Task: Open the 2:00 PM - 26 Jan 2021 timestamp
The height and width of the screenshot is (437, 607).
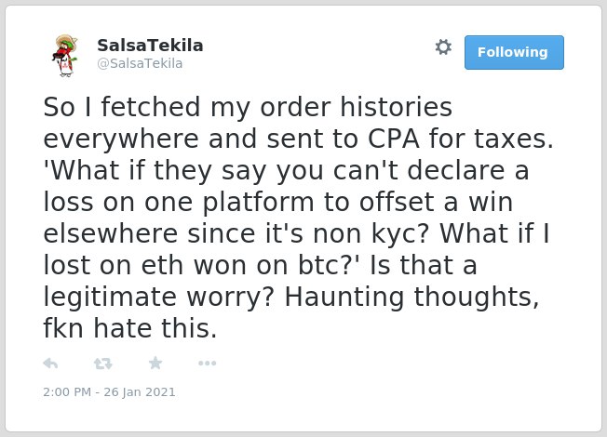Action: click(x=109, y=392)
